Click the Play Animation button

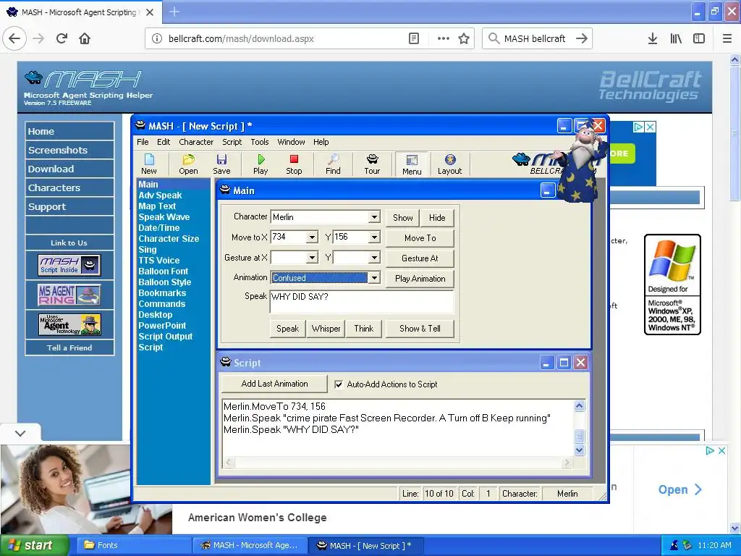tap(420, 279)
